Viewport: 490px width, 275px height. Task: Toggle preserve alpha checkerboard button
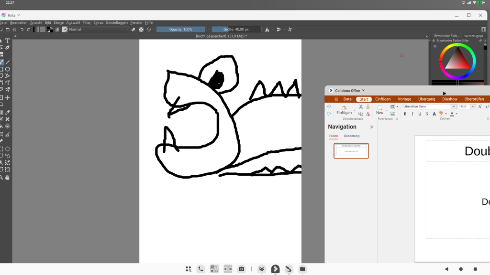coord(141,29)
